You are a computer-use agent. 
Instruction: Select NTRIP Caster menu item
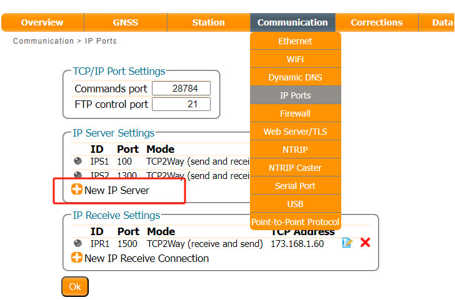[295, 168]
